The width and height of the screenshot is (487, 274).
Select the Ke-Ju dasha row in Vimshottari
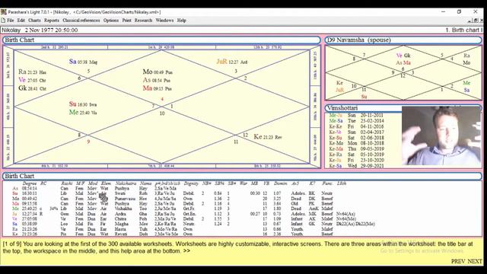pyautogui.click(x=357, y=160)
